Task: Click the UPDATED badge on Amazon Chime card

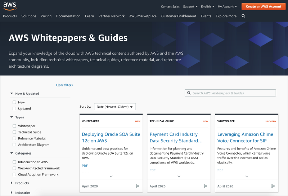Action: tap(271, 121)
